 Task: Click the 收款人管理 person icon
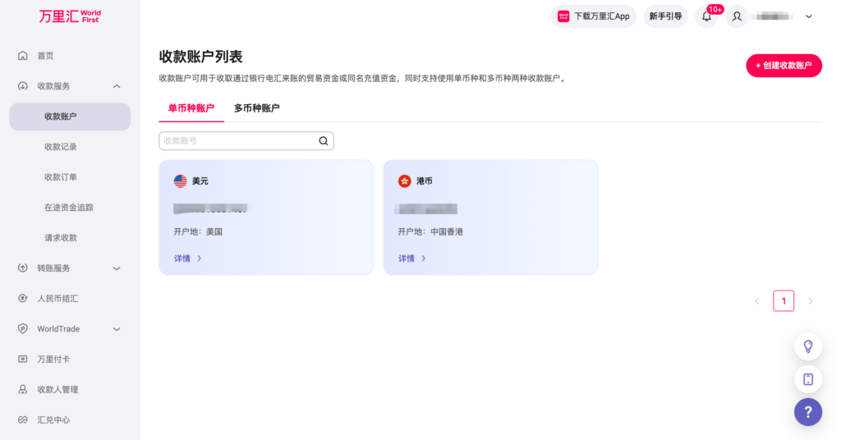click(x=22, y=390)
